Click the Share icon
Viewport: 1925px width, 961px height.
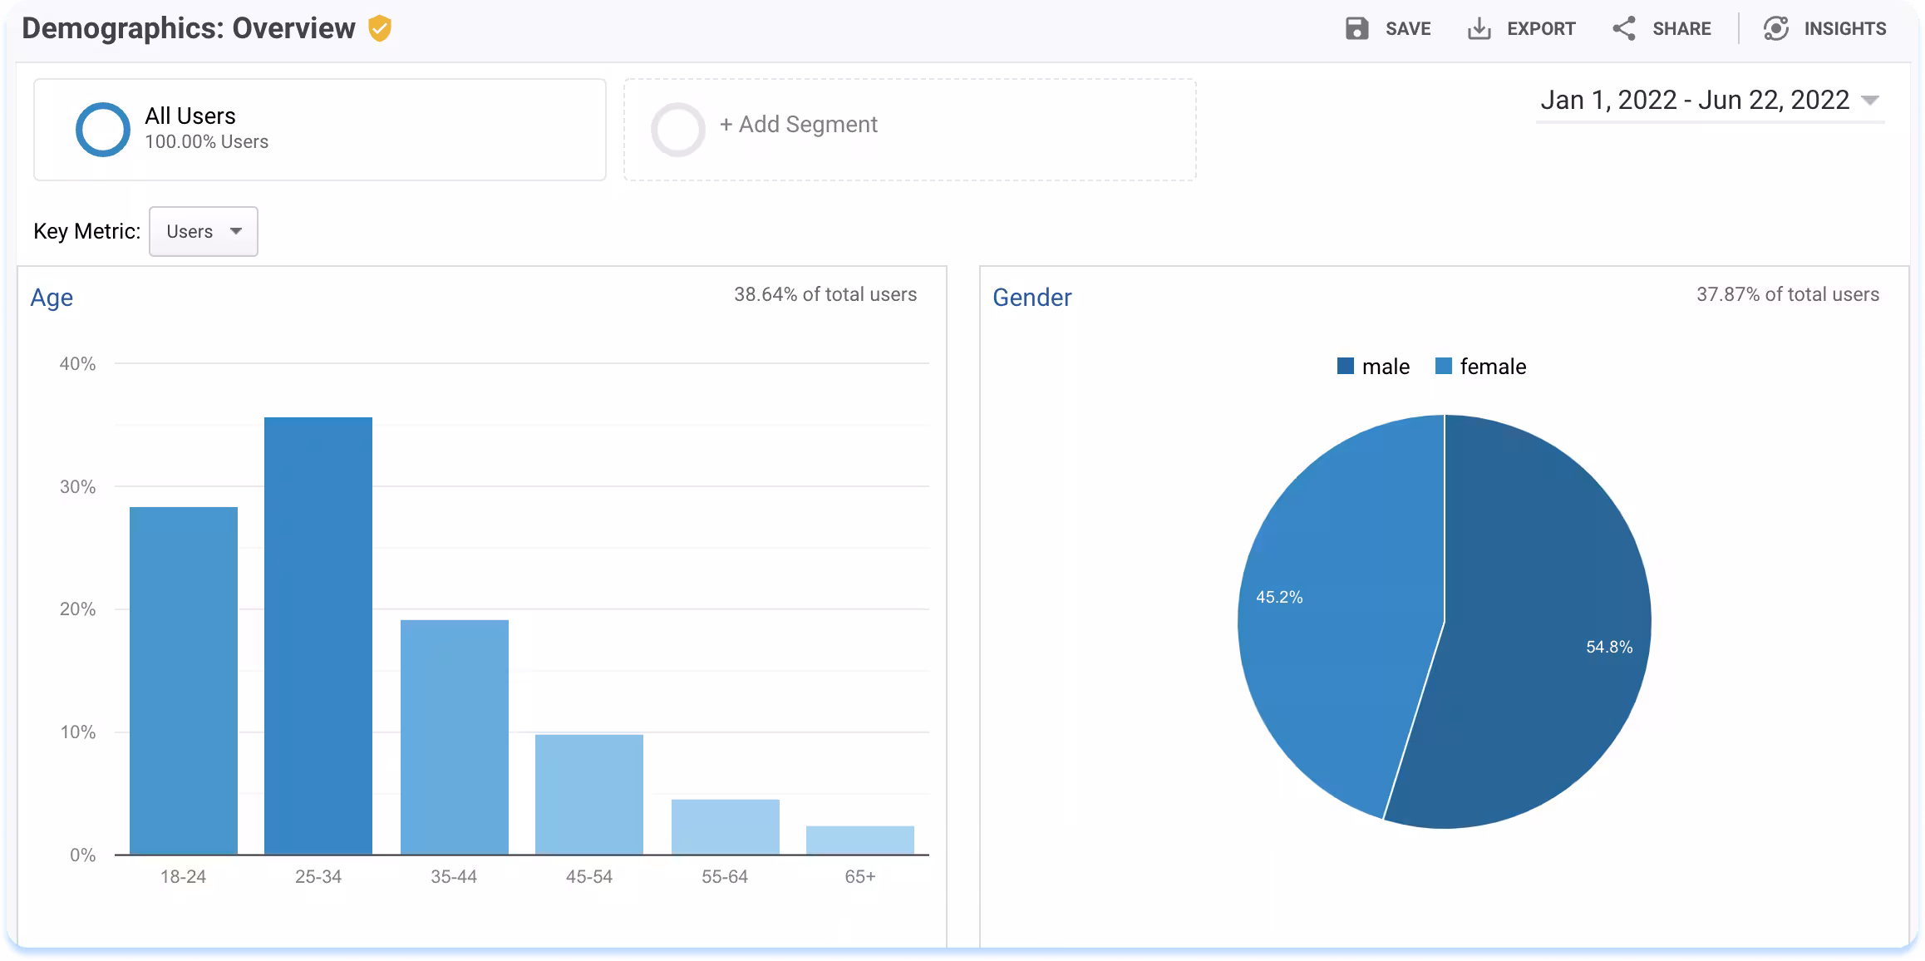click(x=1623, y=29)
